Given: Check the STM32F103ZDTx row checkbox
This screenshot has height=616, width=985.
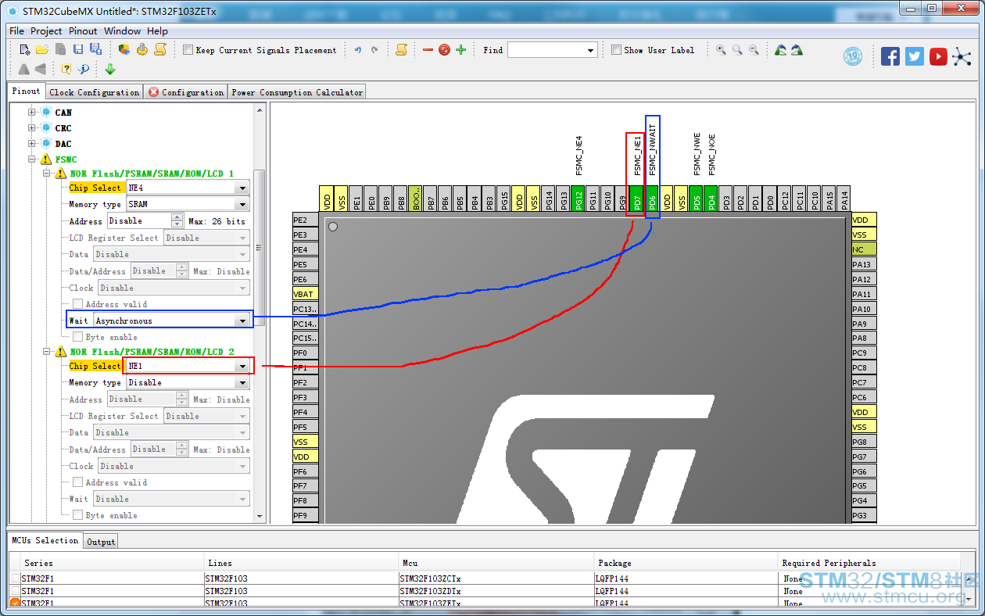Looking at the screenshot, I should click(16, 591).
